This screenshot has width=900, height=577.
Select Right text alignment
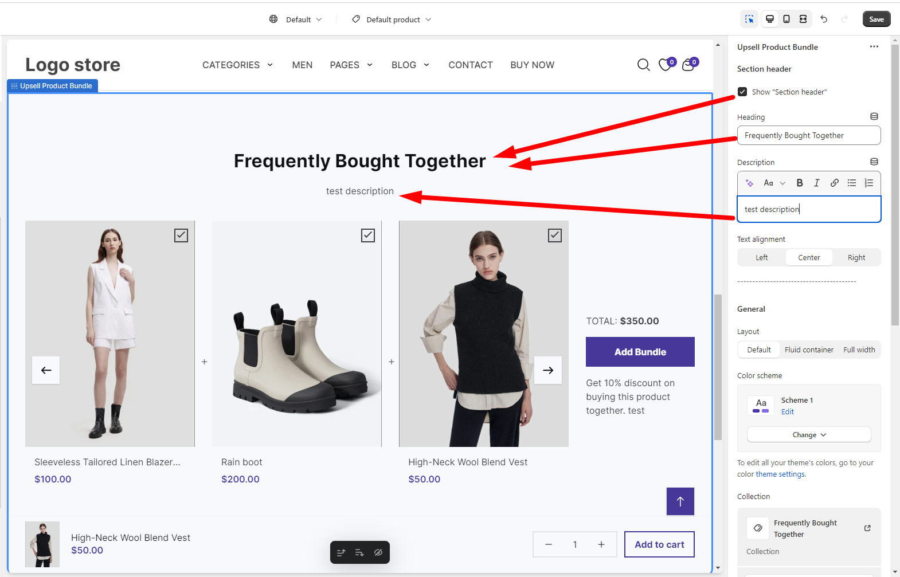pyautogui.click(x=856, y=258)
